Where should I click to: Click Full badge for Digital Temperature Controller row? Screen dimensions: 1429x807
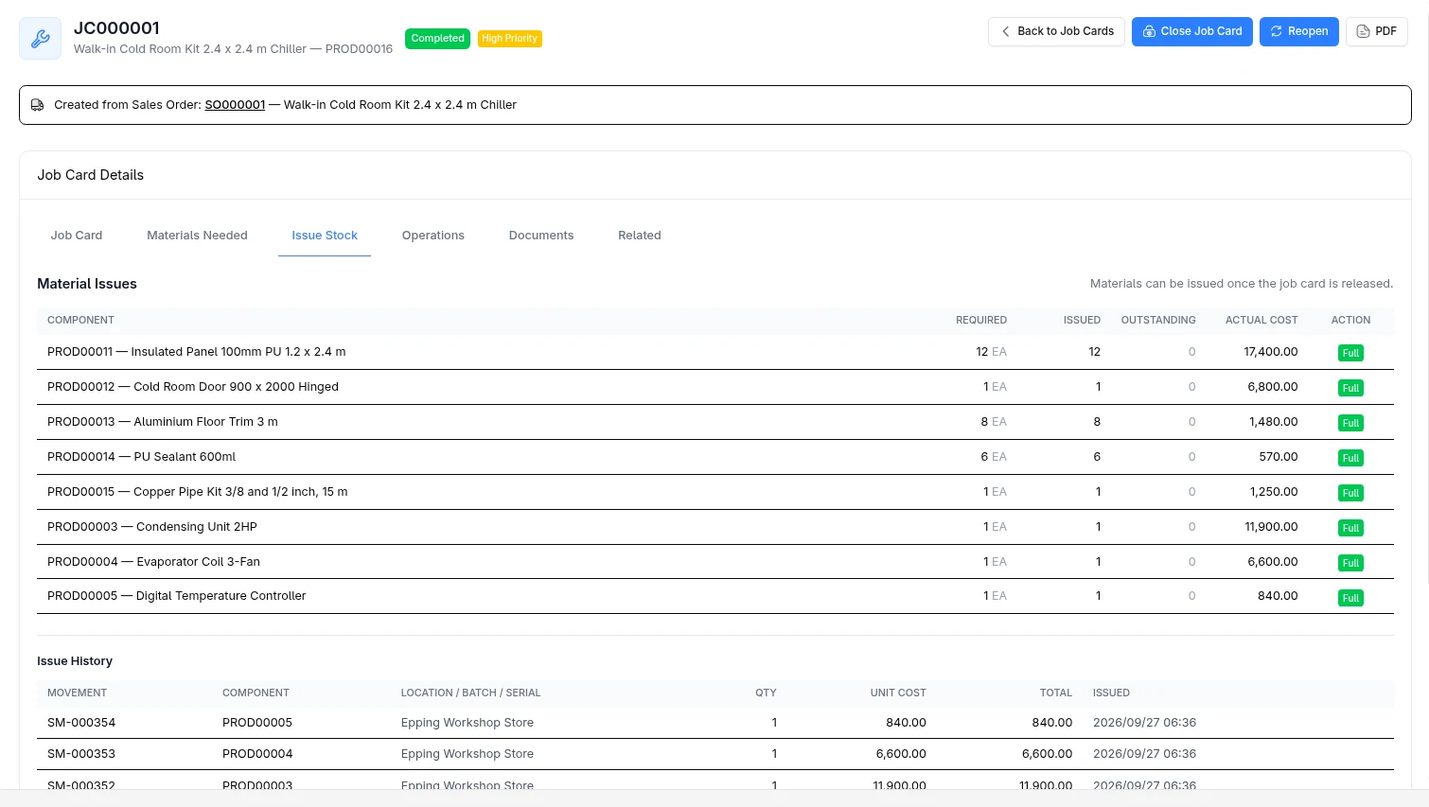[x=1350, y=598]
